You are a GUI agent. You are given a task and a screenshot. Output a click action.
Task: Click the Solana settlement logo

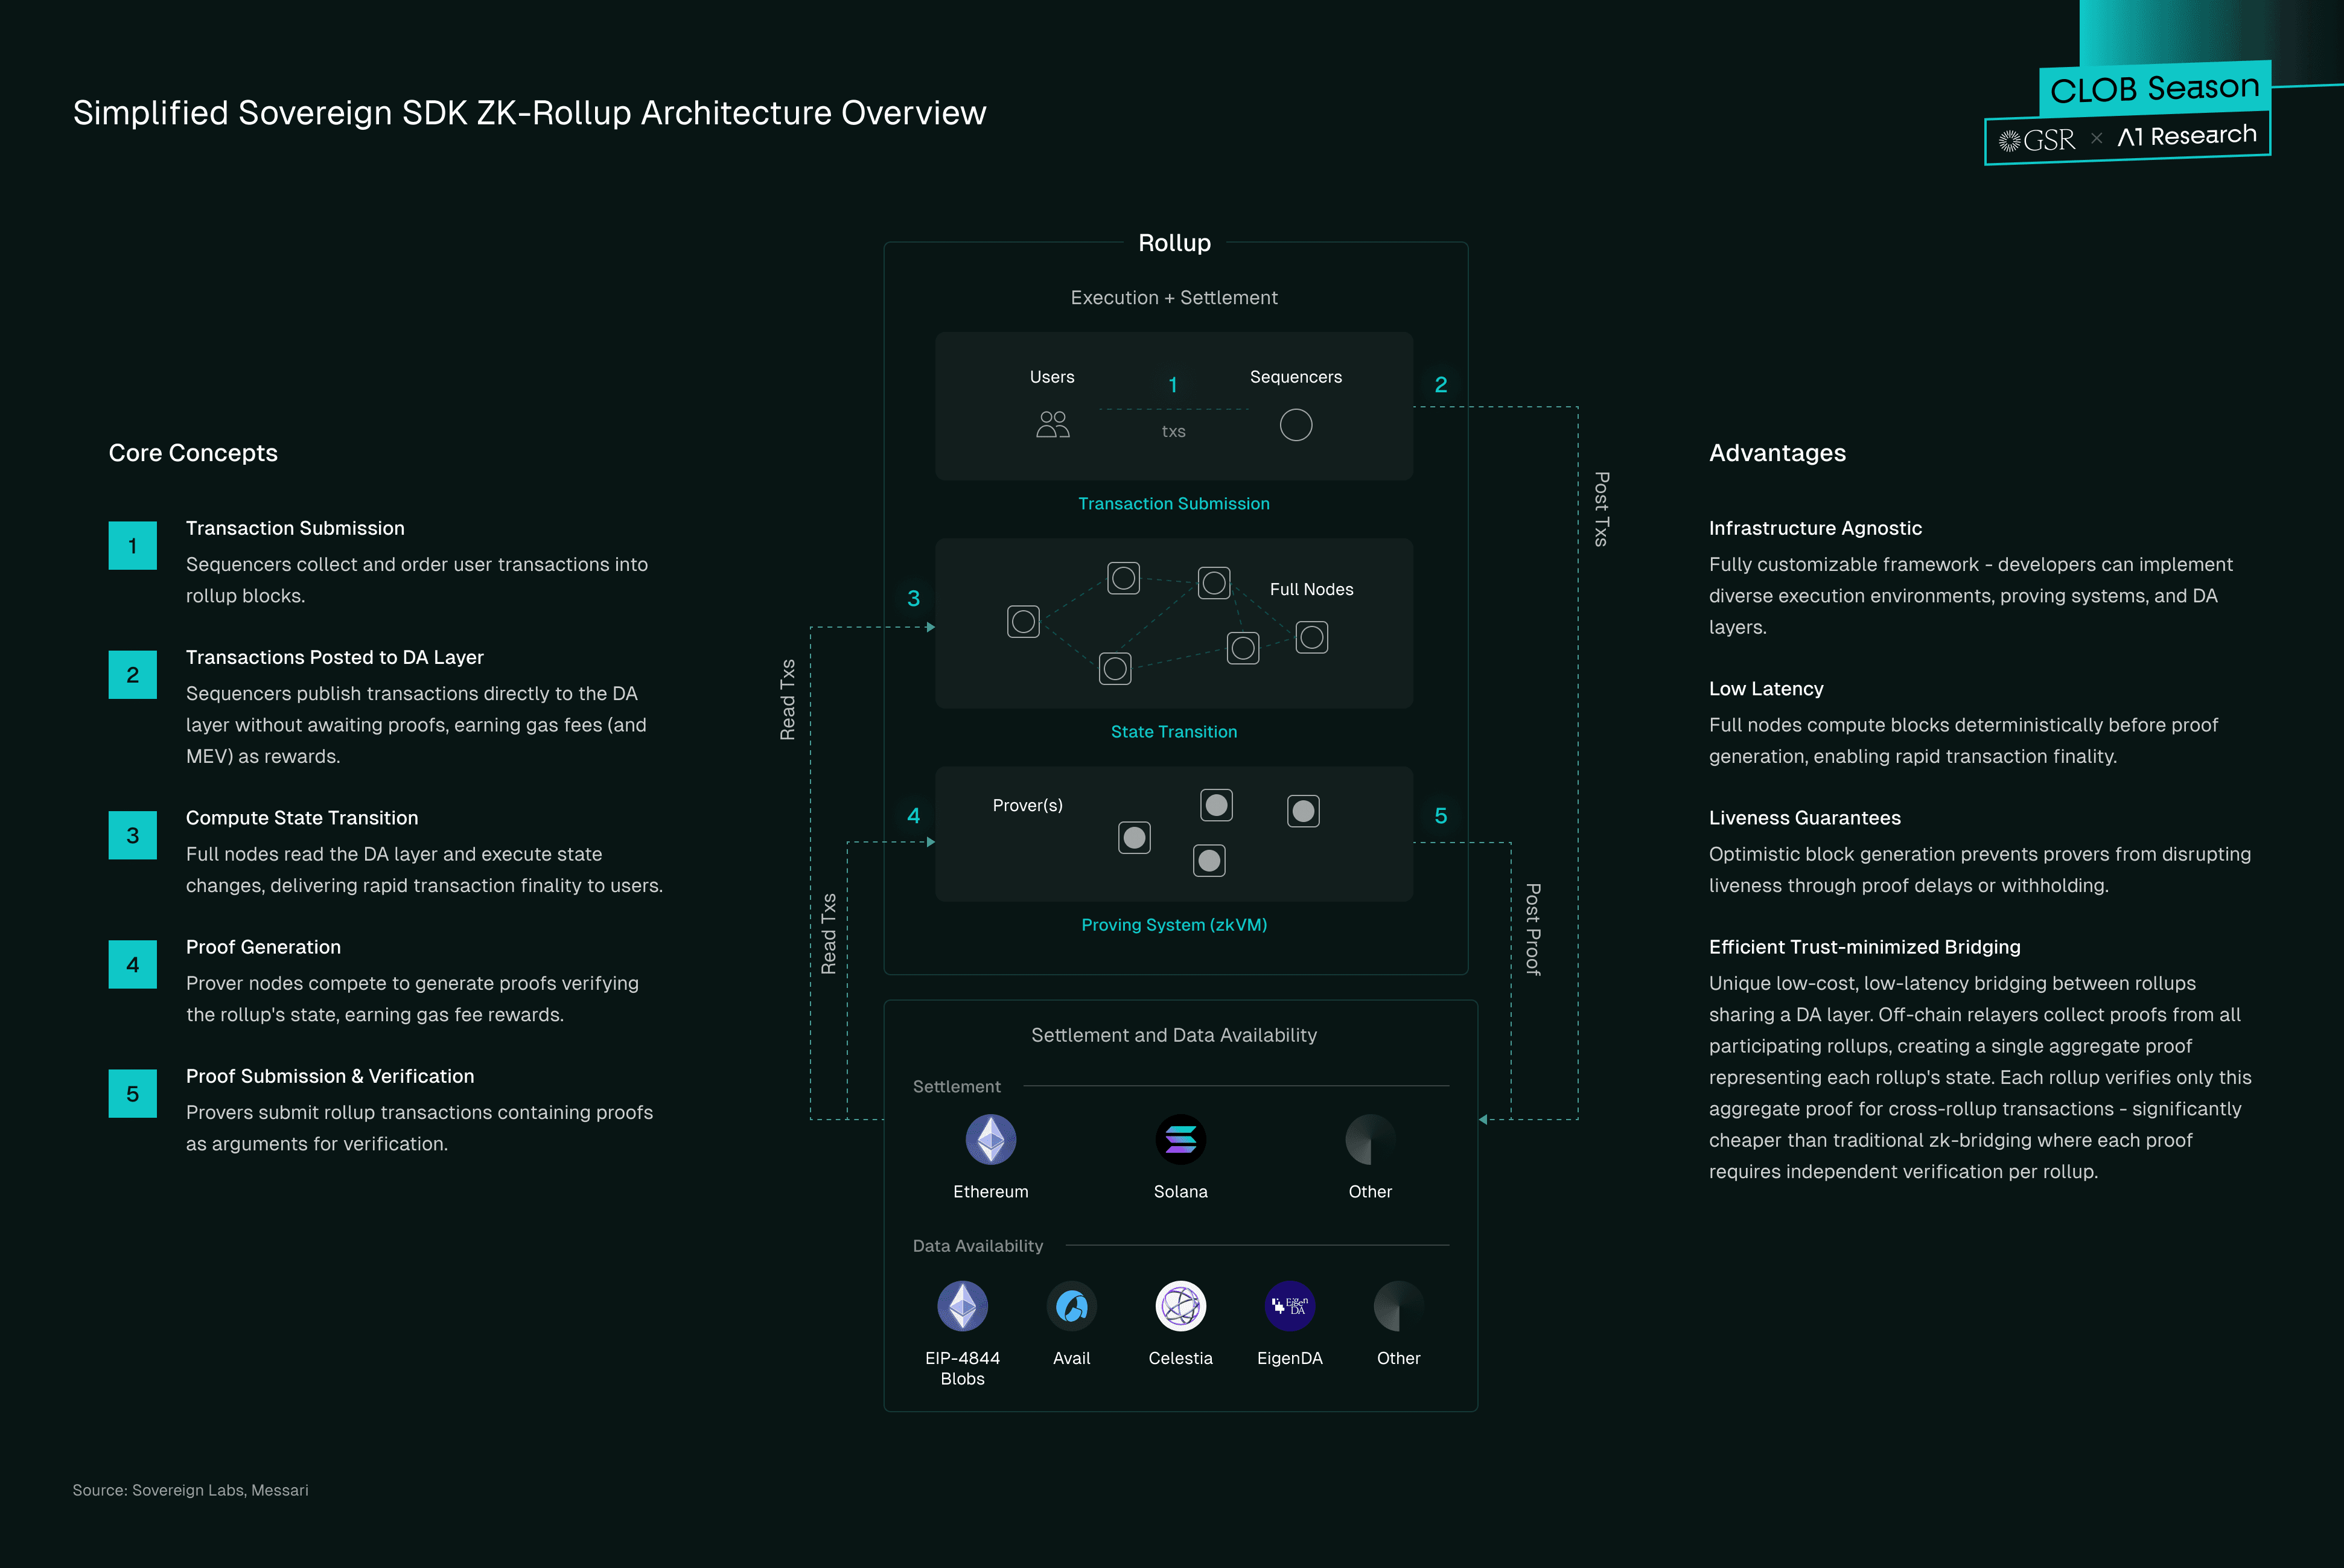1181,1139
